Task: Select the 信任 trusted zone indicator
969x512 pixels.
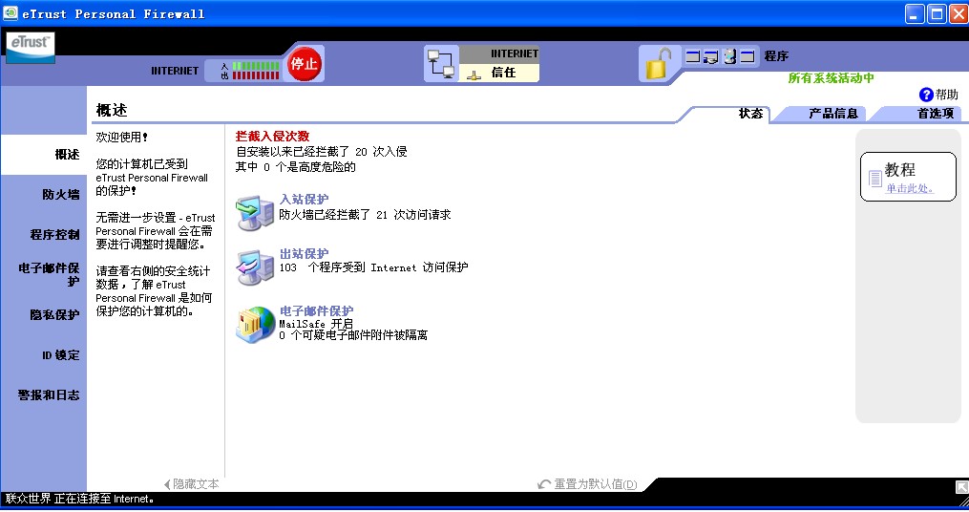Action: coord(499,73)
